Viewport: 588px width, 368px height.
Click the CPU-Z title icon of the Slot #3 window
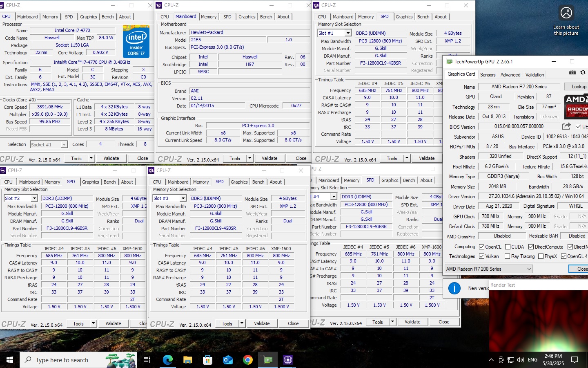pyautogui.click(x=151, y=171)
